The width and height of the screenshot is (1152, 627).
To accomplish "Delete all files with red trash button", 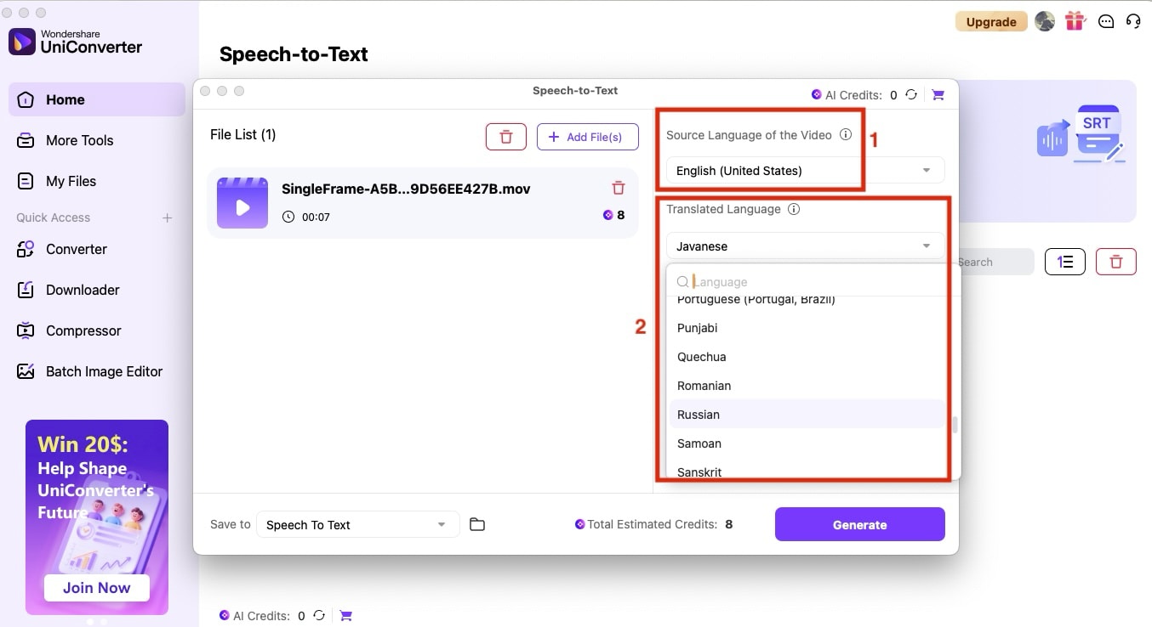I will [x=505, y=137].
